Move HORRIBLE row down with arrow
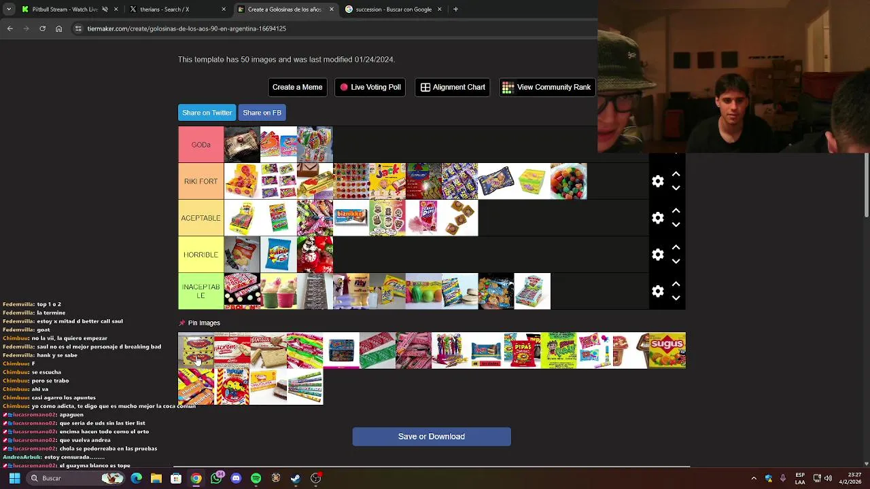This screenshot has height=489, width=870. pos(676,261)
